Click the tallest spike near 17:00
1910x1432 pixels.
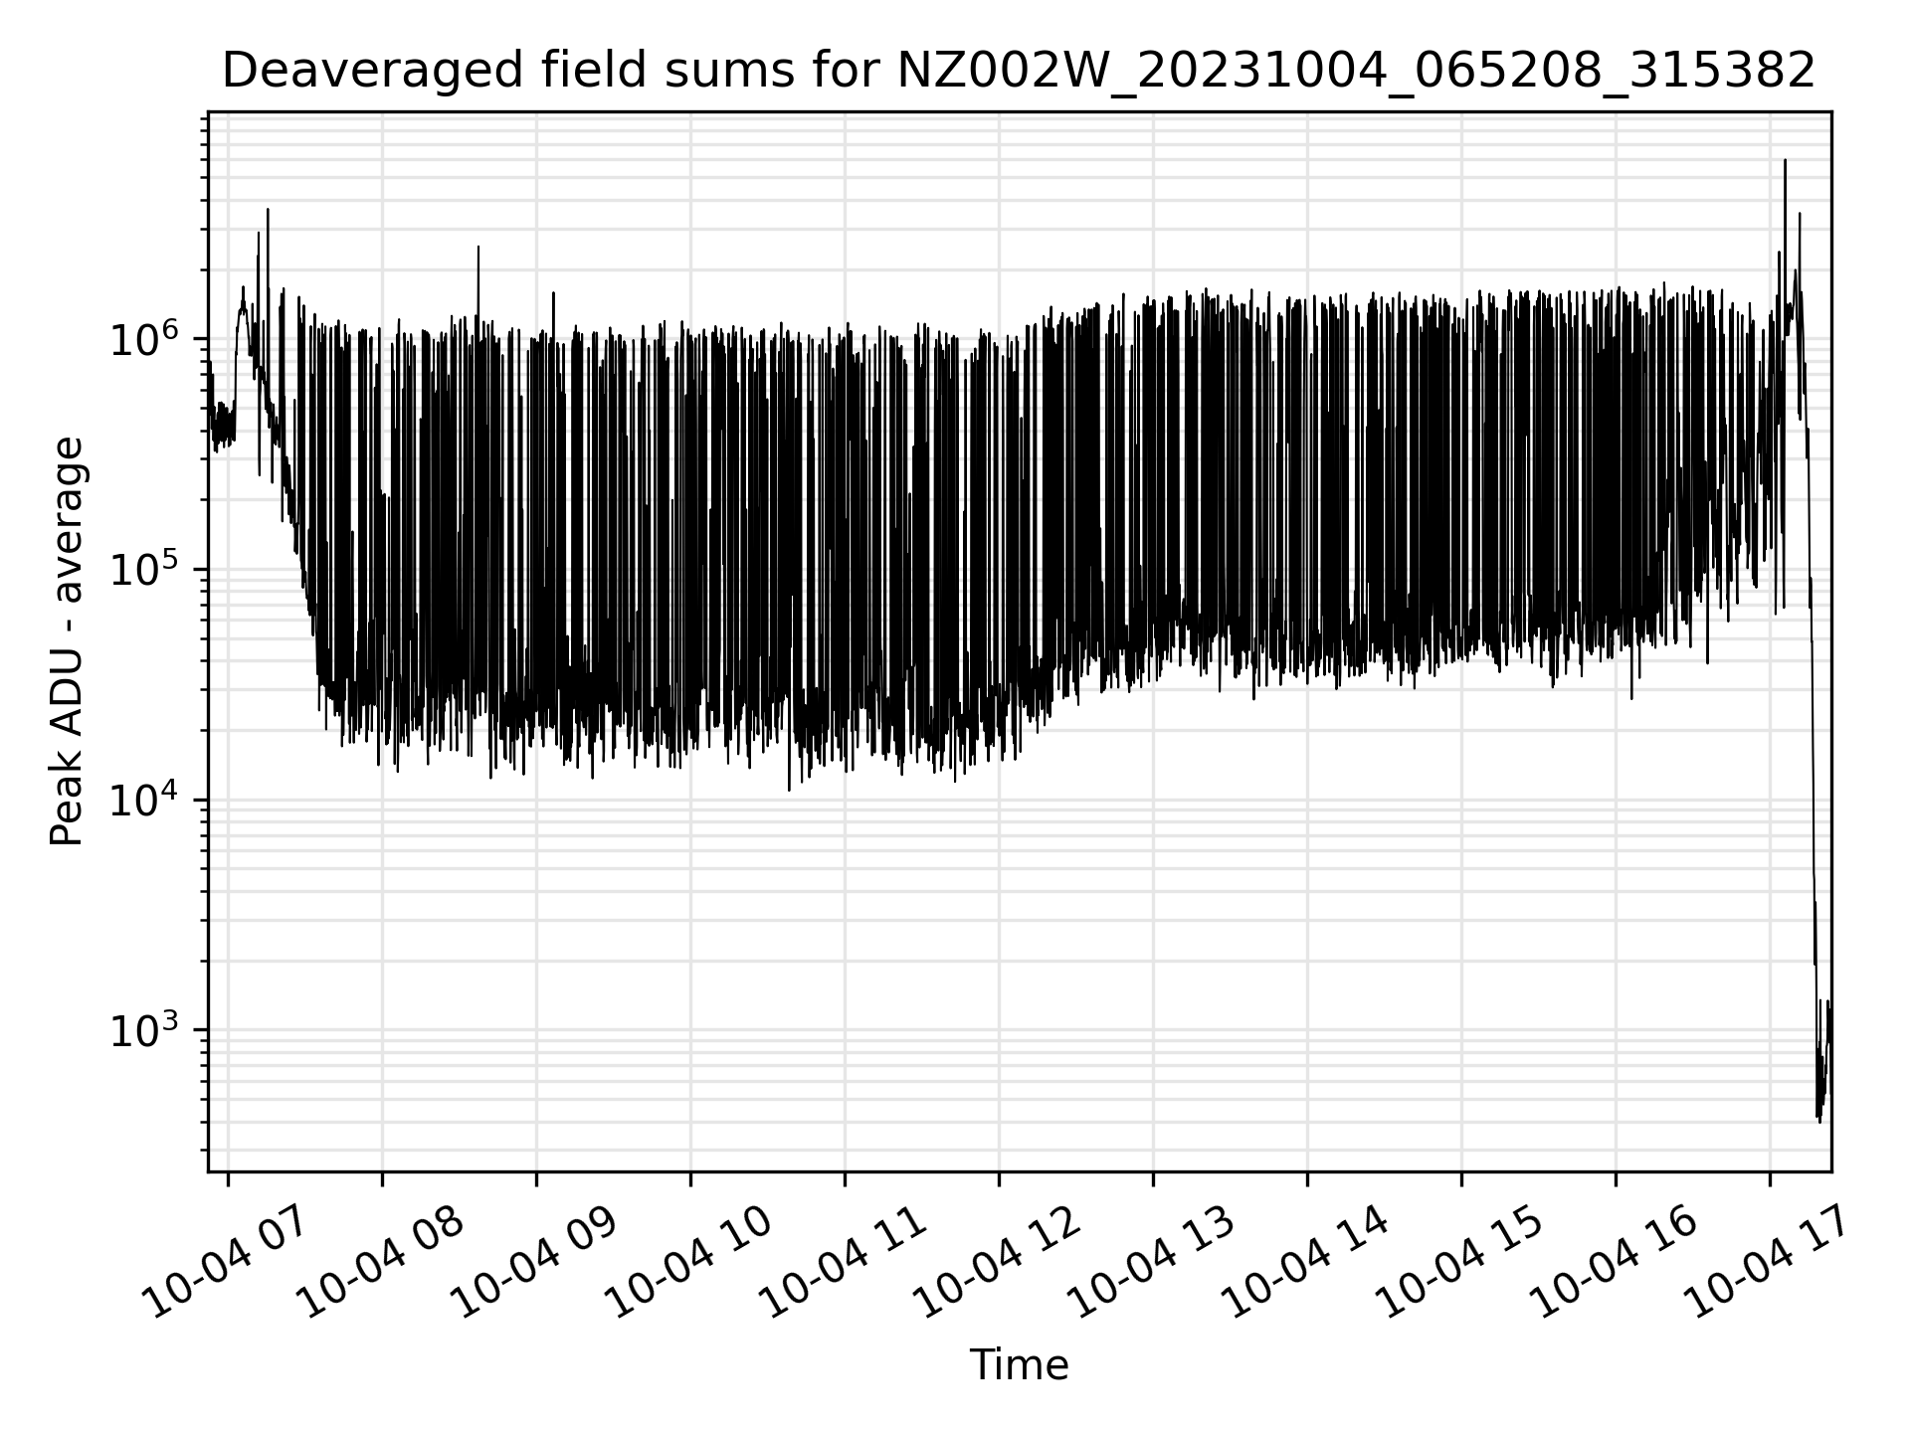1785,162
